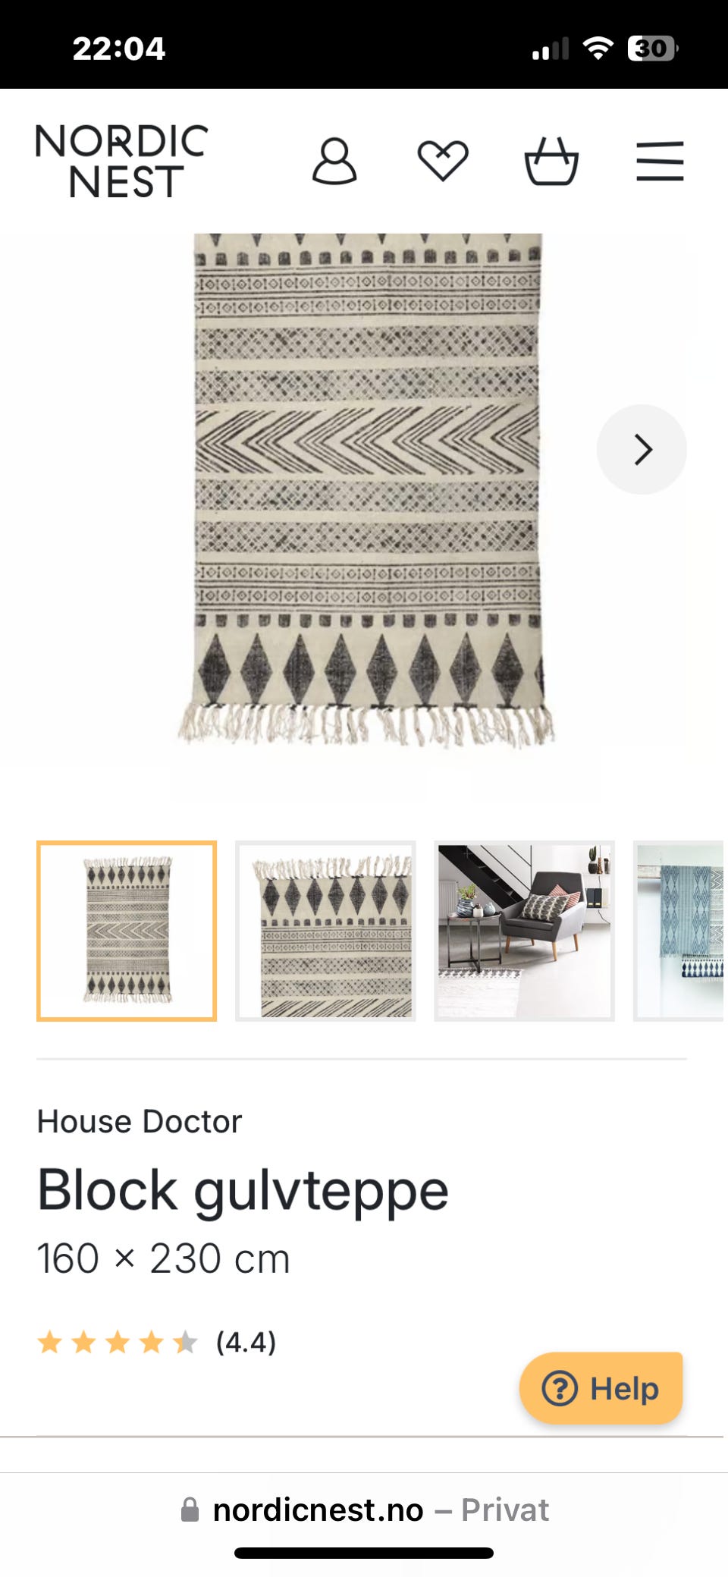The image size is (728, 1577).
Task: Open the hamburger menu
Action: [660, 161]
